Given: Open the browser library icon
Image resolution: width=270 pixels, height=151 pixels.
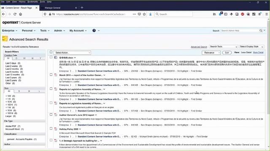Looking at the screenshot, I should pyautogui.click(x=214, y=14).
